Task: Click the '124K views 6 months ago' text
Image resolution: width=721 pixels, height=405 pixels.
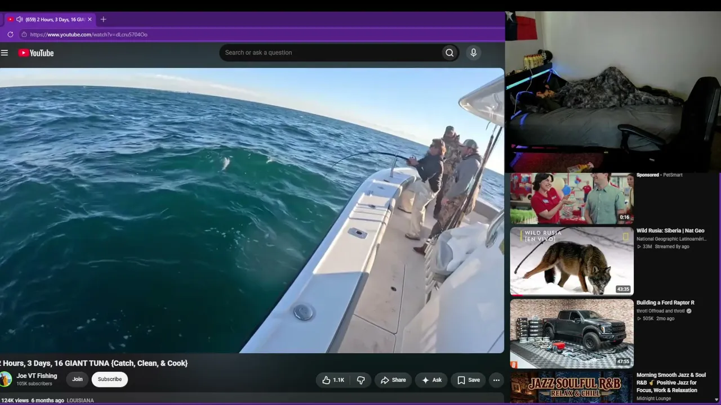Action: point(32,400)
